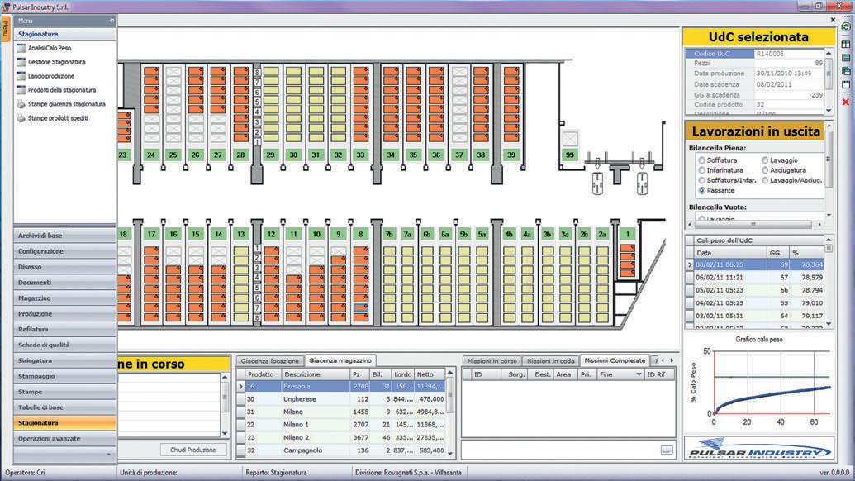Viewport: 855px width, 481px height.
Task: Expand the Bresaola row indicator arrow
Action: tap(240, 386)
